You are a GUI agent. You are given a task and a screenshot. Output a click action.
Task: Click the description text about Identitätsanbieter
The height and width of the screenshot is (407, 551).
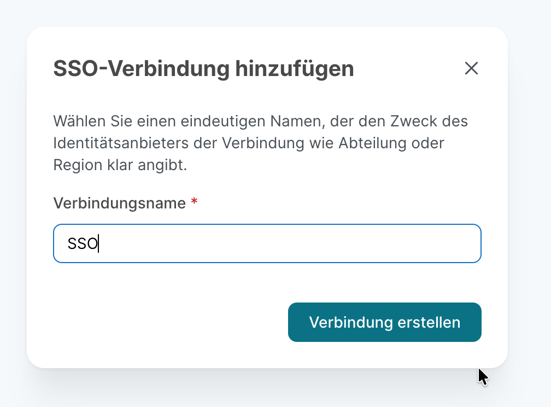click(260, 142)
